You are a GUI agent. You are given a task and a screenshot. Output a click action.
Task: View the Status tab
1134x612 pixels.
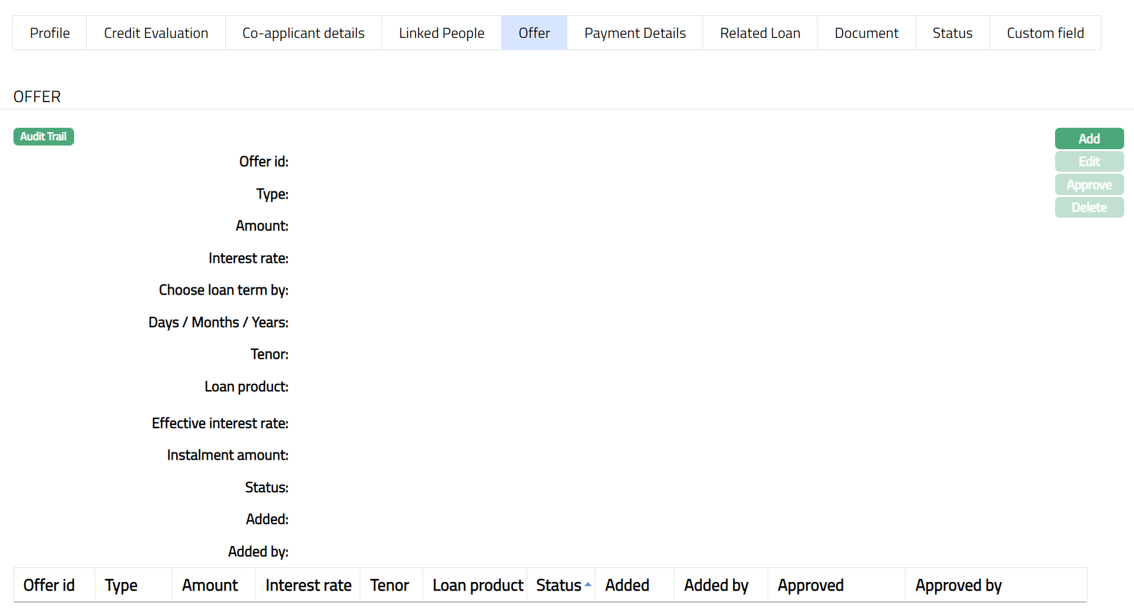(x=952, y=33)
